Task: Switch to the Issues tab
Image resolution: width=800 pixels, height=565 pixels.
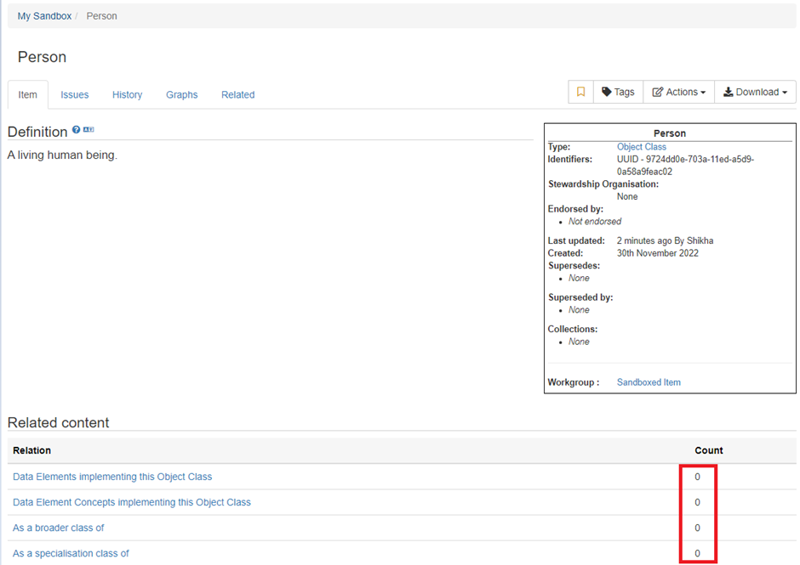Action: (x=75, y=95)
